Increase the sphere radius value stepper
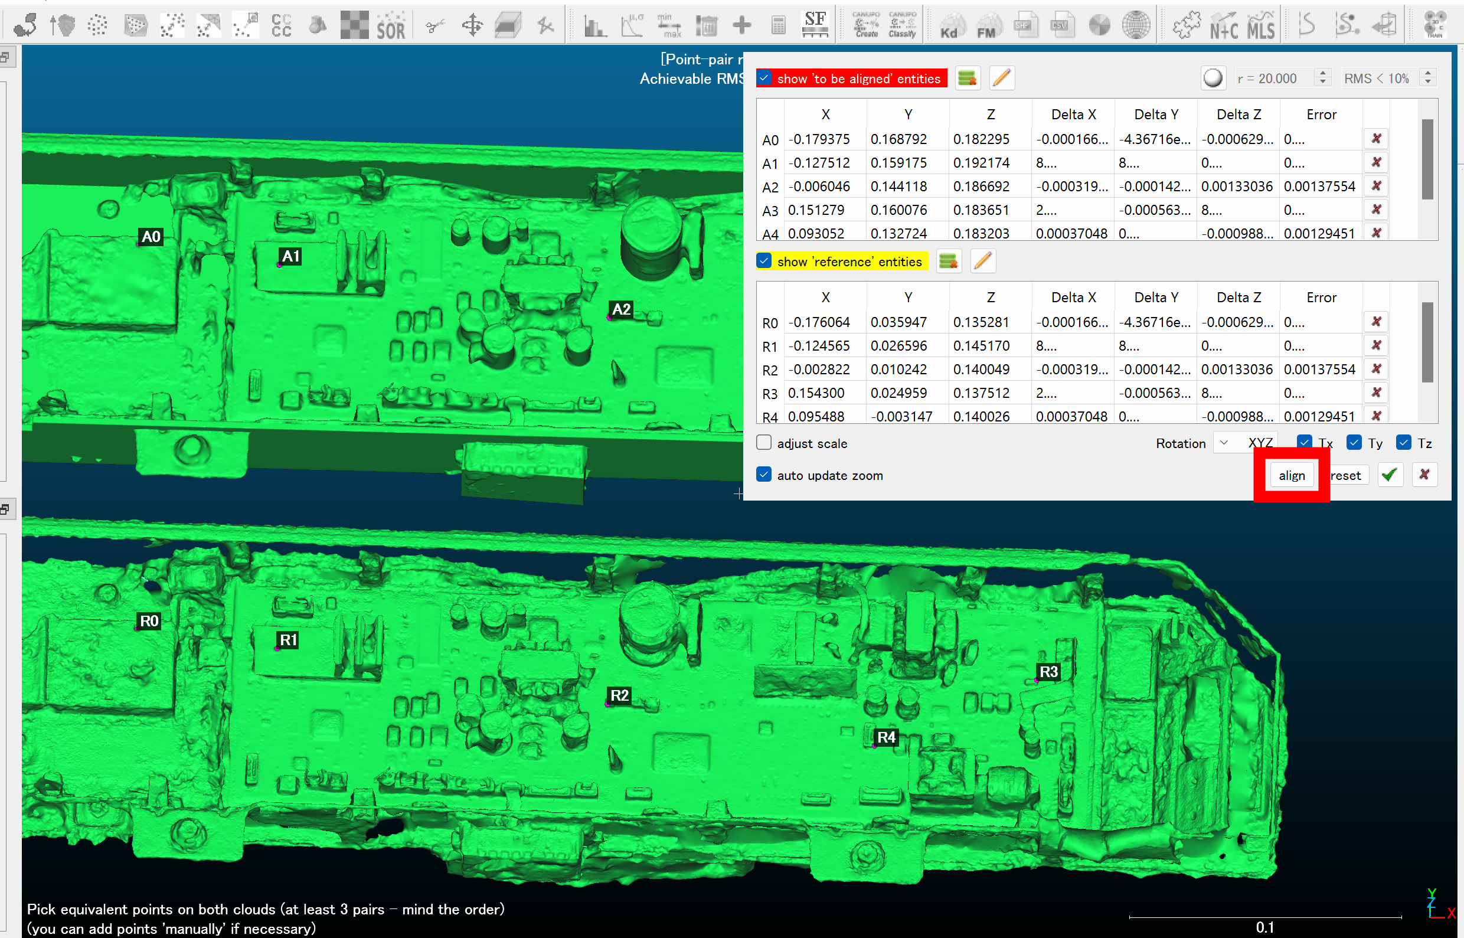 (x=1323, y=74)
